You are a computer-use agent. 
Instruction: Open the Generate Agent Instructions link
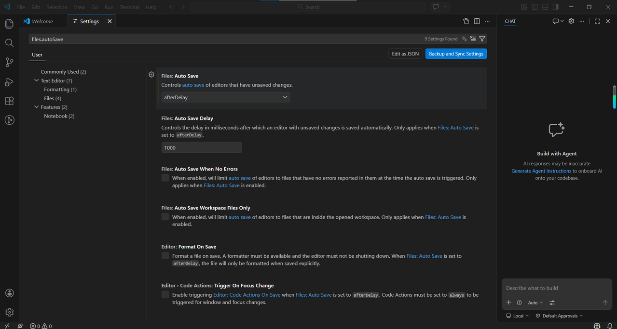541,171
